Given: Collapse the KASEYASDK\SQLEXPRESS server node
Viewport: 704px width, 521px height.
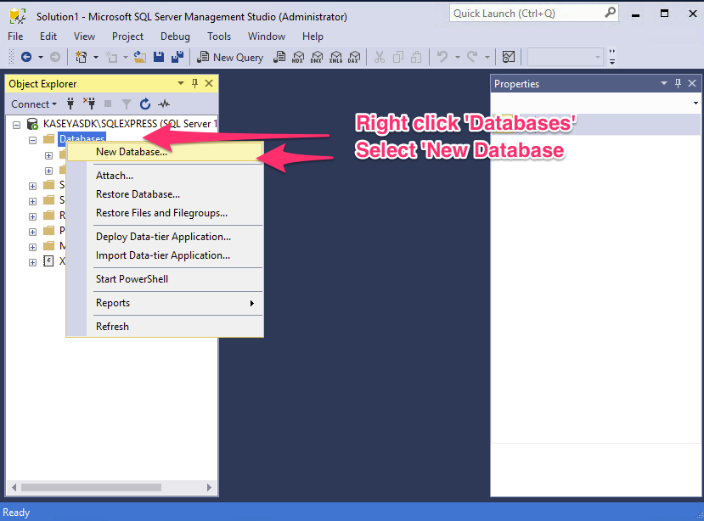Looking at the screenshot, I should [17, 125].
